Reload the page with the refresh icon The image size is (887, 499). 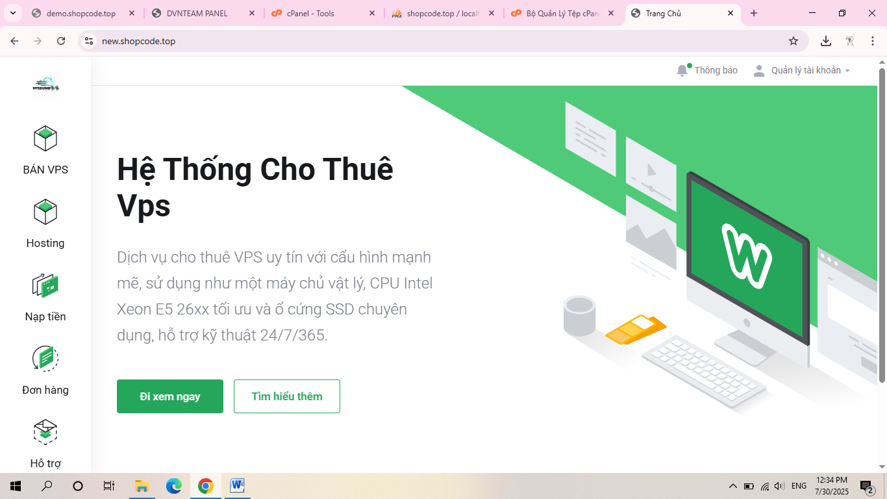(x=61, y=41)
